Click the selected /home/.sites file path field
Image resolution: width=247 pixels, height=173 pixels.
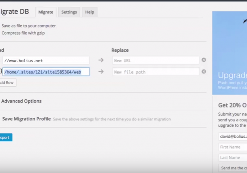point(46,72)
